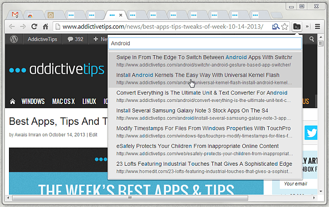Click the horizontal scrollbar left arrow

[8, 198]
